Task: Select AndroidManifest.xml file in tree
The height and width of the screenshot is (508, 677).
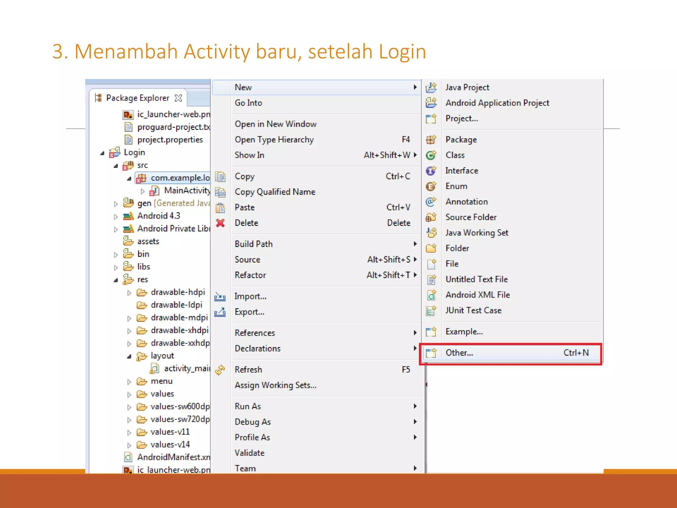Action: pos(167,457)
